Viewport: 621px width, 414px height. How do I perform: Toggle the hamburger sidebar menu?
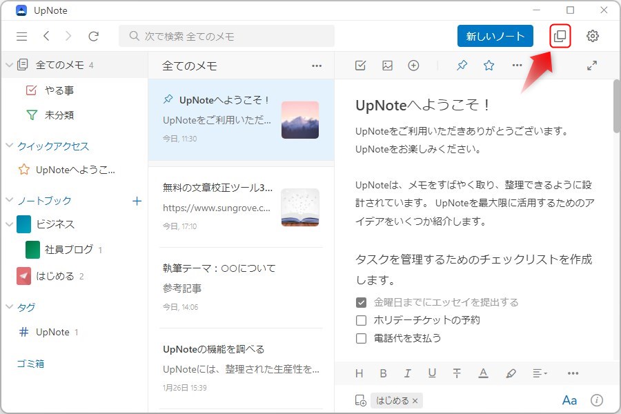22,37
